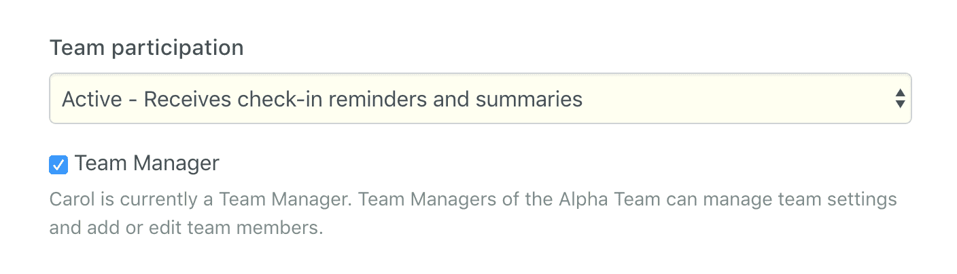Disable the Team Manager permission checkbox

tap(58, 165)
